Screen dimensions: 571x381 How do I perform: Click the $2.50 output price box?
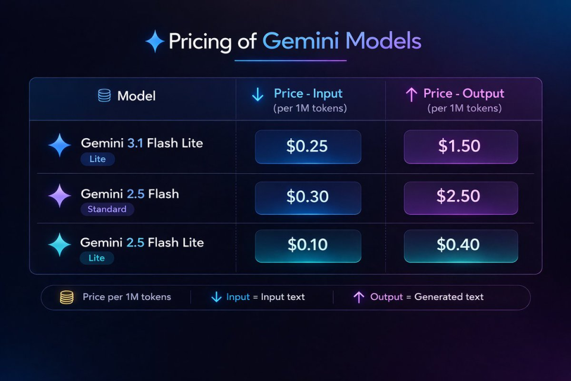pyautogui.click(x=460, y=198)
